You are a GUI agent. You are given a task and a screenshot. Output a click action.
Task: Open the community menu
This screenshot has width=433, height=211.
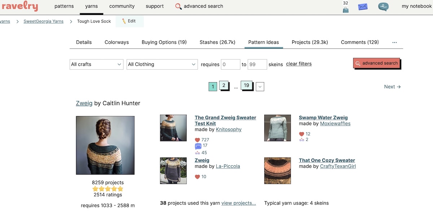pos(122,6)
